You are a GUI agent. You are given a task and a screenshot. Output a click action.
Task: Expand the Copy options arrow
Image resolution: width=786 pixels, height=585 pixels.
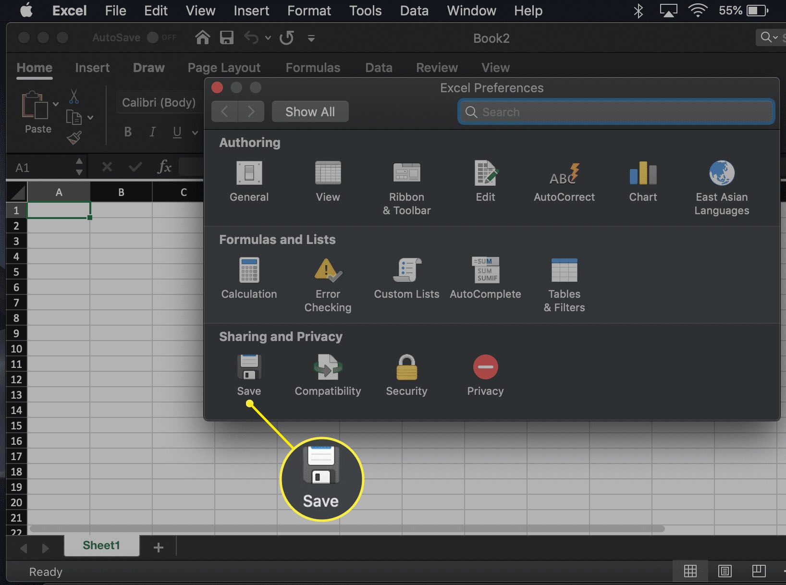(90, 117)
